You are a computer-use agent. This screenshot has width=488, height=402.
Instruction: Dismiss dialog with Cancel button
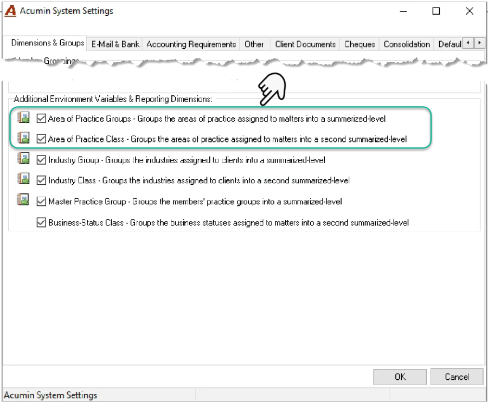tap(457, 377)
